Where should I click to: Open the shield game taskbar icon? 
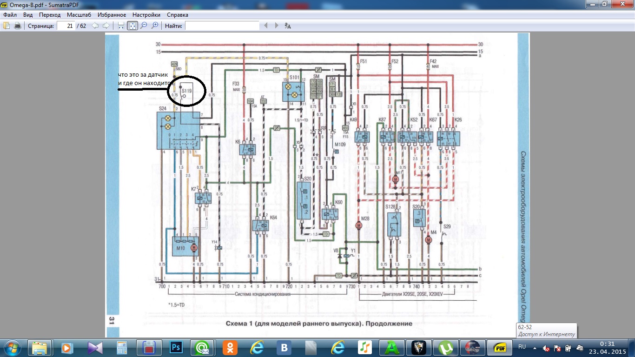point(418,347)
